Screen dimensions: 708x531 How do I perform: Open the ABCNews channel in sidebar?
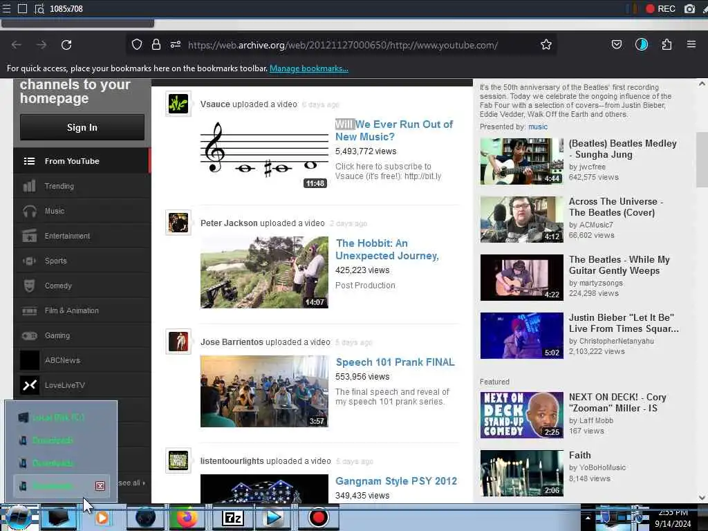point(82,360)
